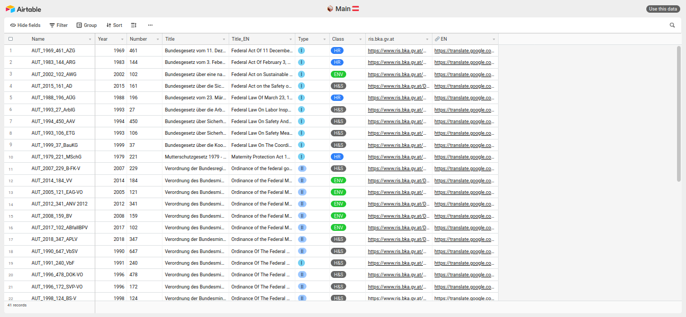Click type I badge in AUT_1983_144_ARG row
The width and height of the screenshot is (686, 317).
(301, 62)
